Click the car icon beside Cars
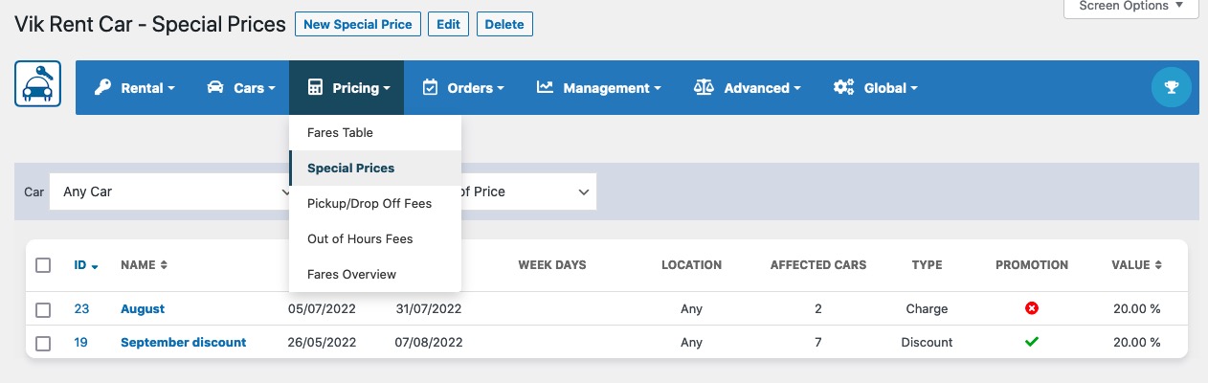Viewport: 1208px width, 383px height. 215,87
